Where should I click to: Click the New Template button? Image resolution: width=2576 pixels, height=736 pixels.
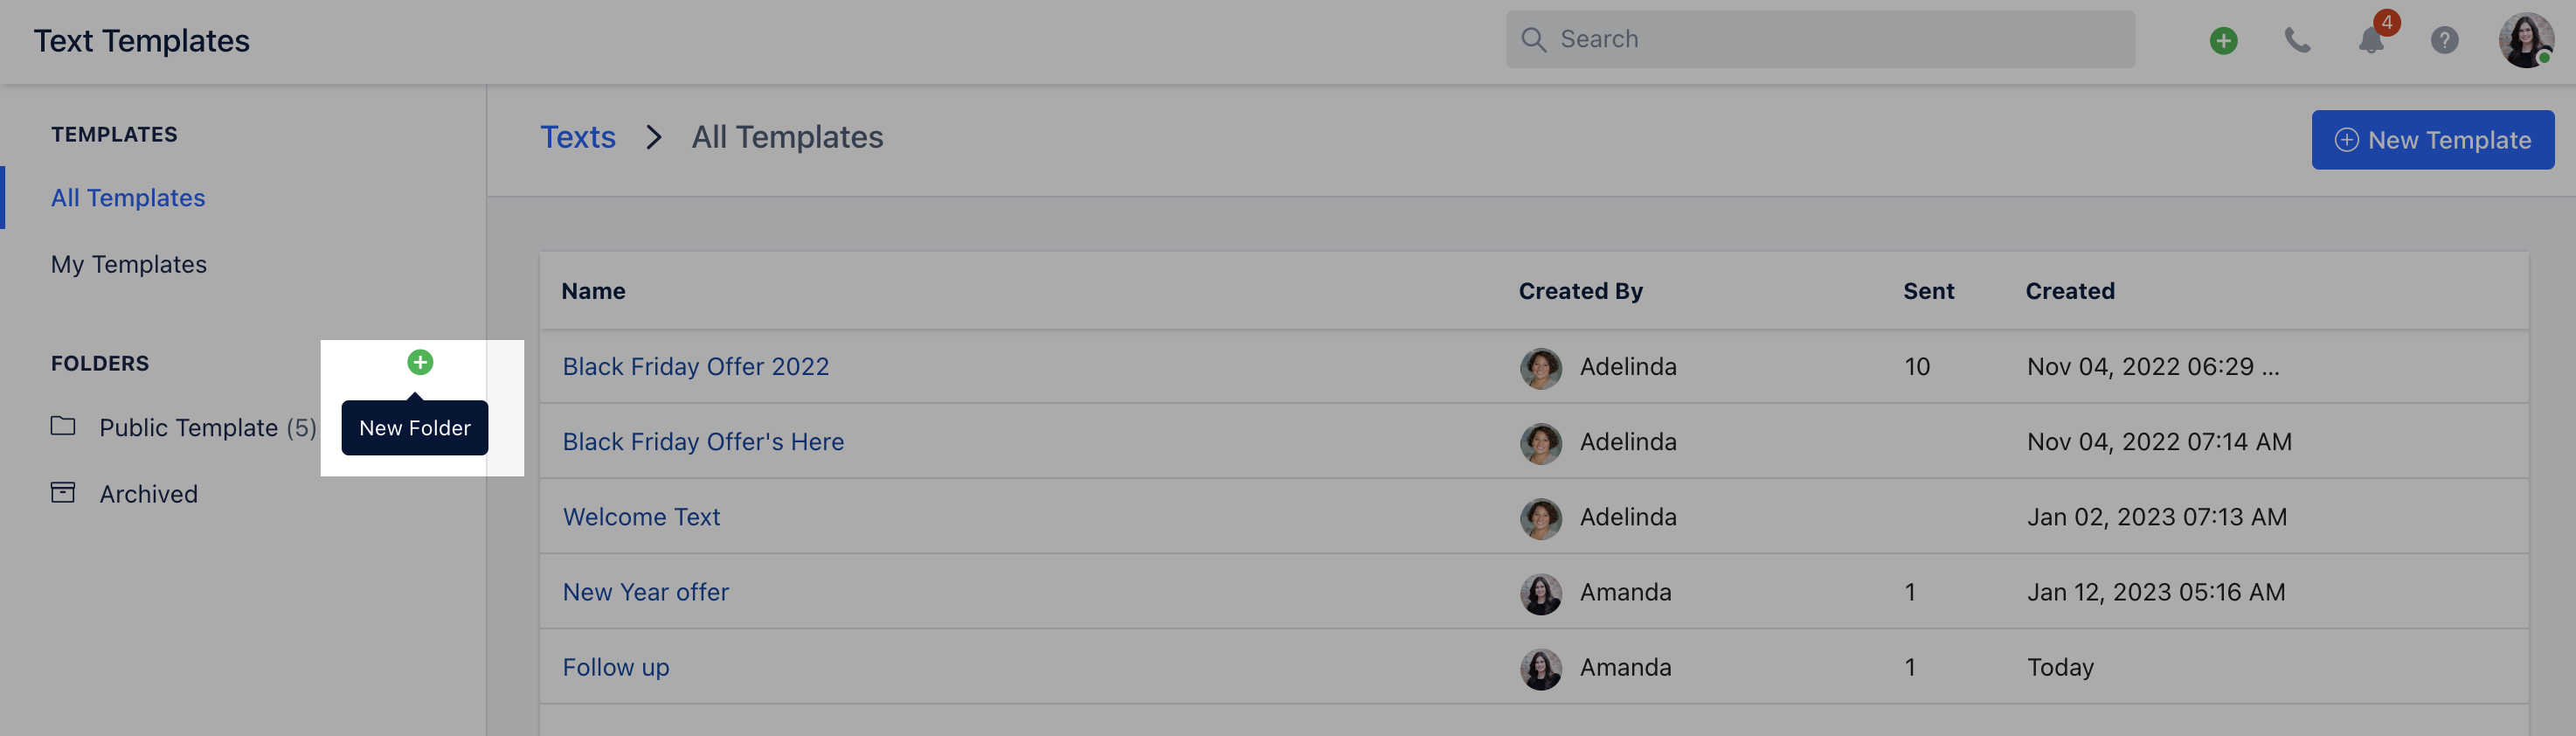pos(2432,140)
